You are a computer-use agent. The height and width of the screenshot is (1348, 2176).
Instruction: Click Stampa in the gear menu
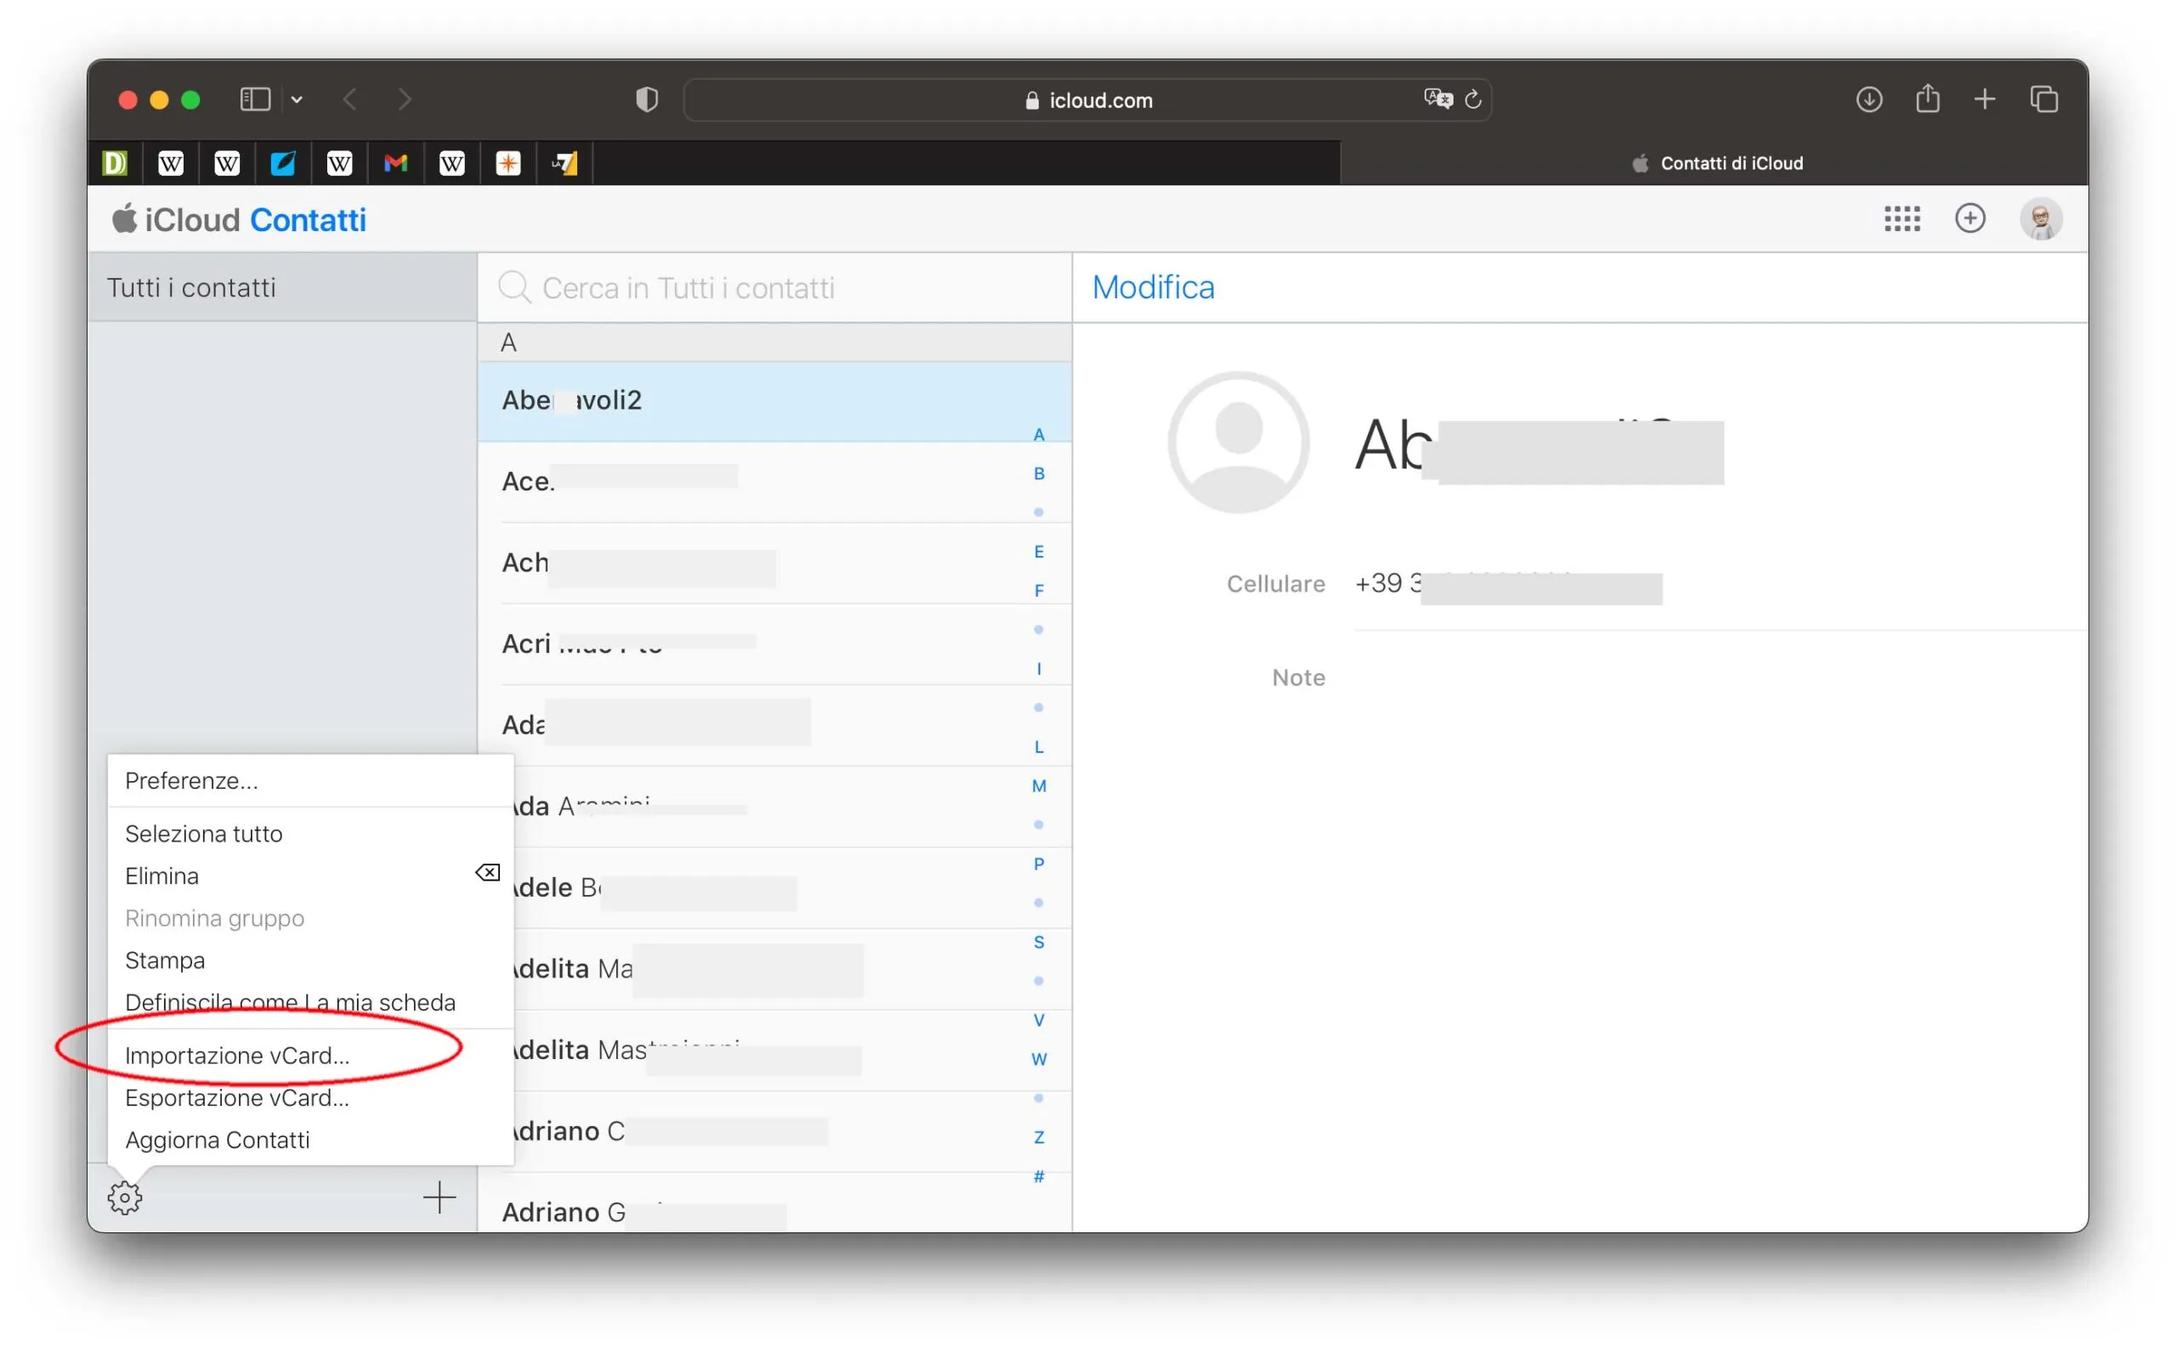(165, 960)
